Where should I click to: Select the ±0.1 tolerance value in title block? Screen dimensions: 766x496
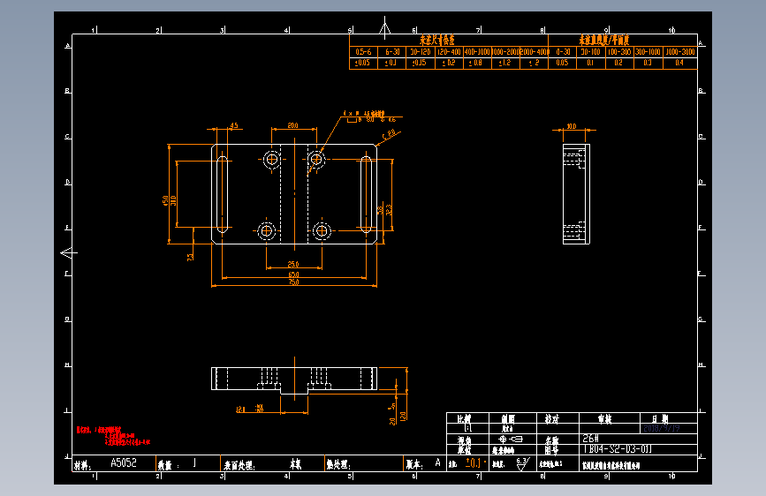pyautogui.click(x=473, y=462)
